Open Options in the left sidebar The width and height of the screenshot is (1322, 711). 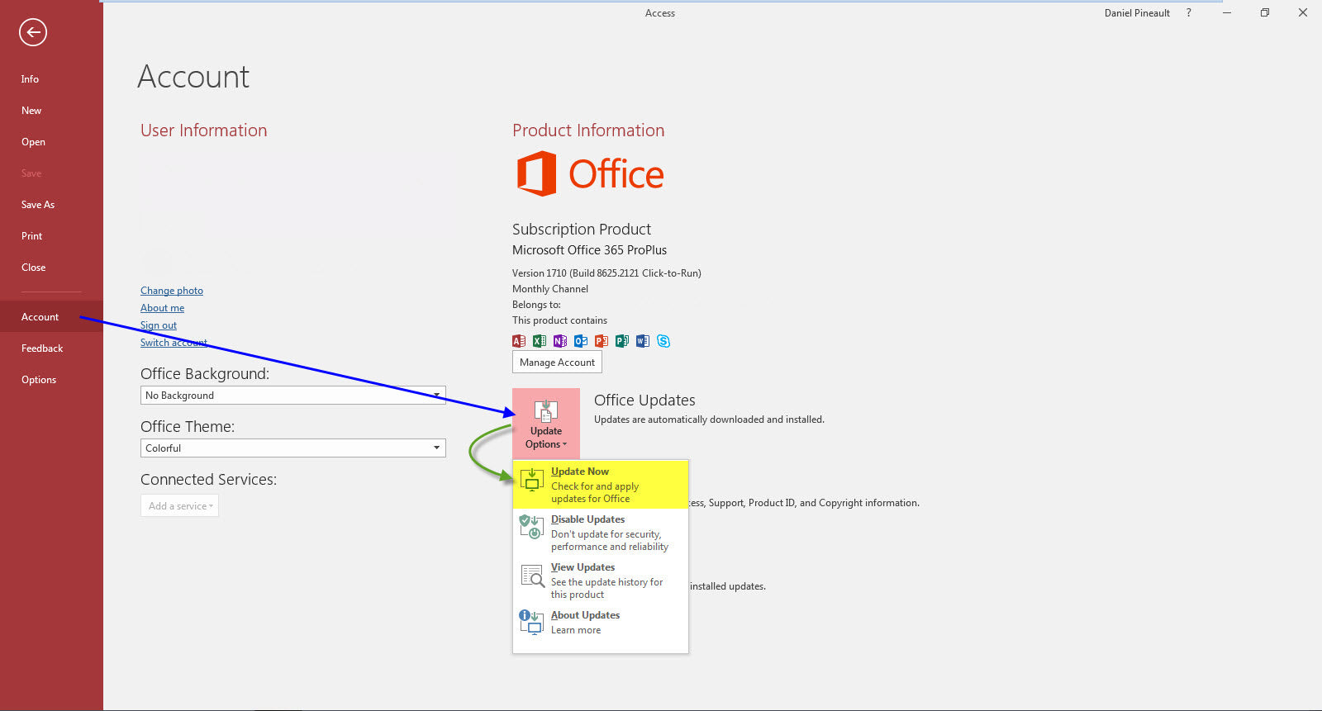pyautogui.click(x=39, y=380)
